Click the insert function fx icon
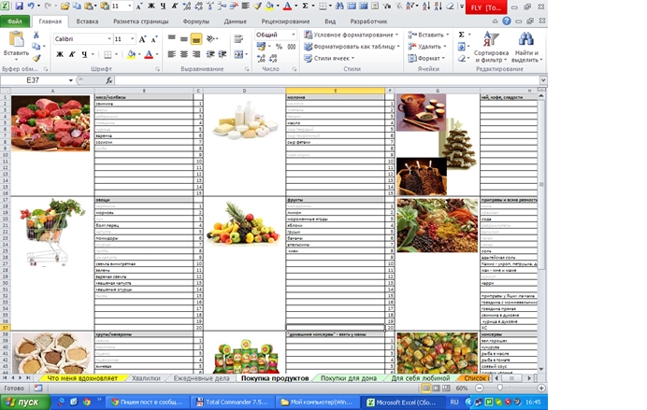This screenshot has height=410, width=647. 109,80
